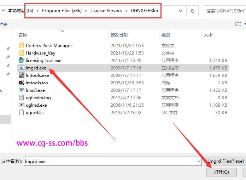The width and height of the screenshot is (246, 180).
Task: Sort files by 修改日期 column header
Action: pyautogui.click(x=119, y=35)
